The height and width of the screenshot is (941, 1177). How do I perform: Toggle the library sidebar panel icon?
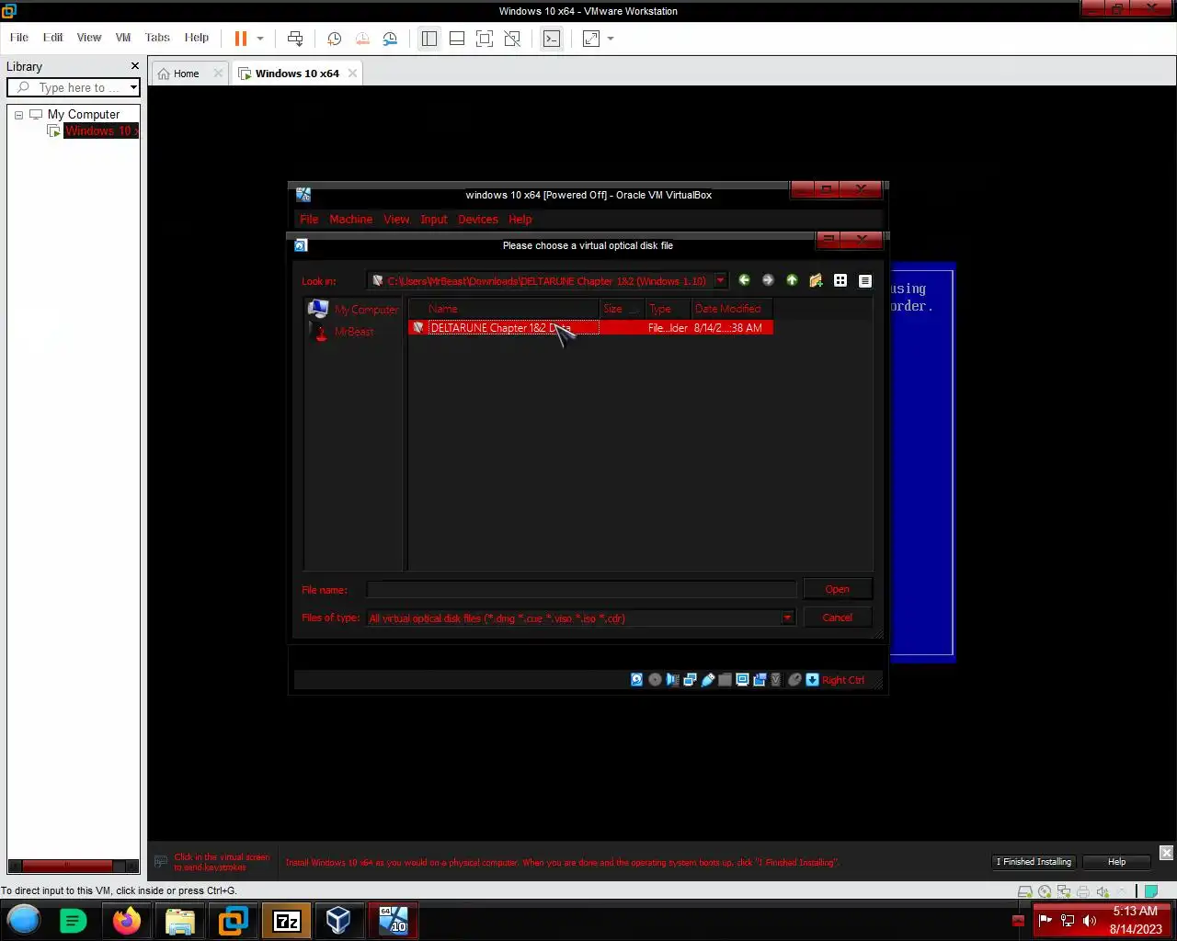(429, 39)
